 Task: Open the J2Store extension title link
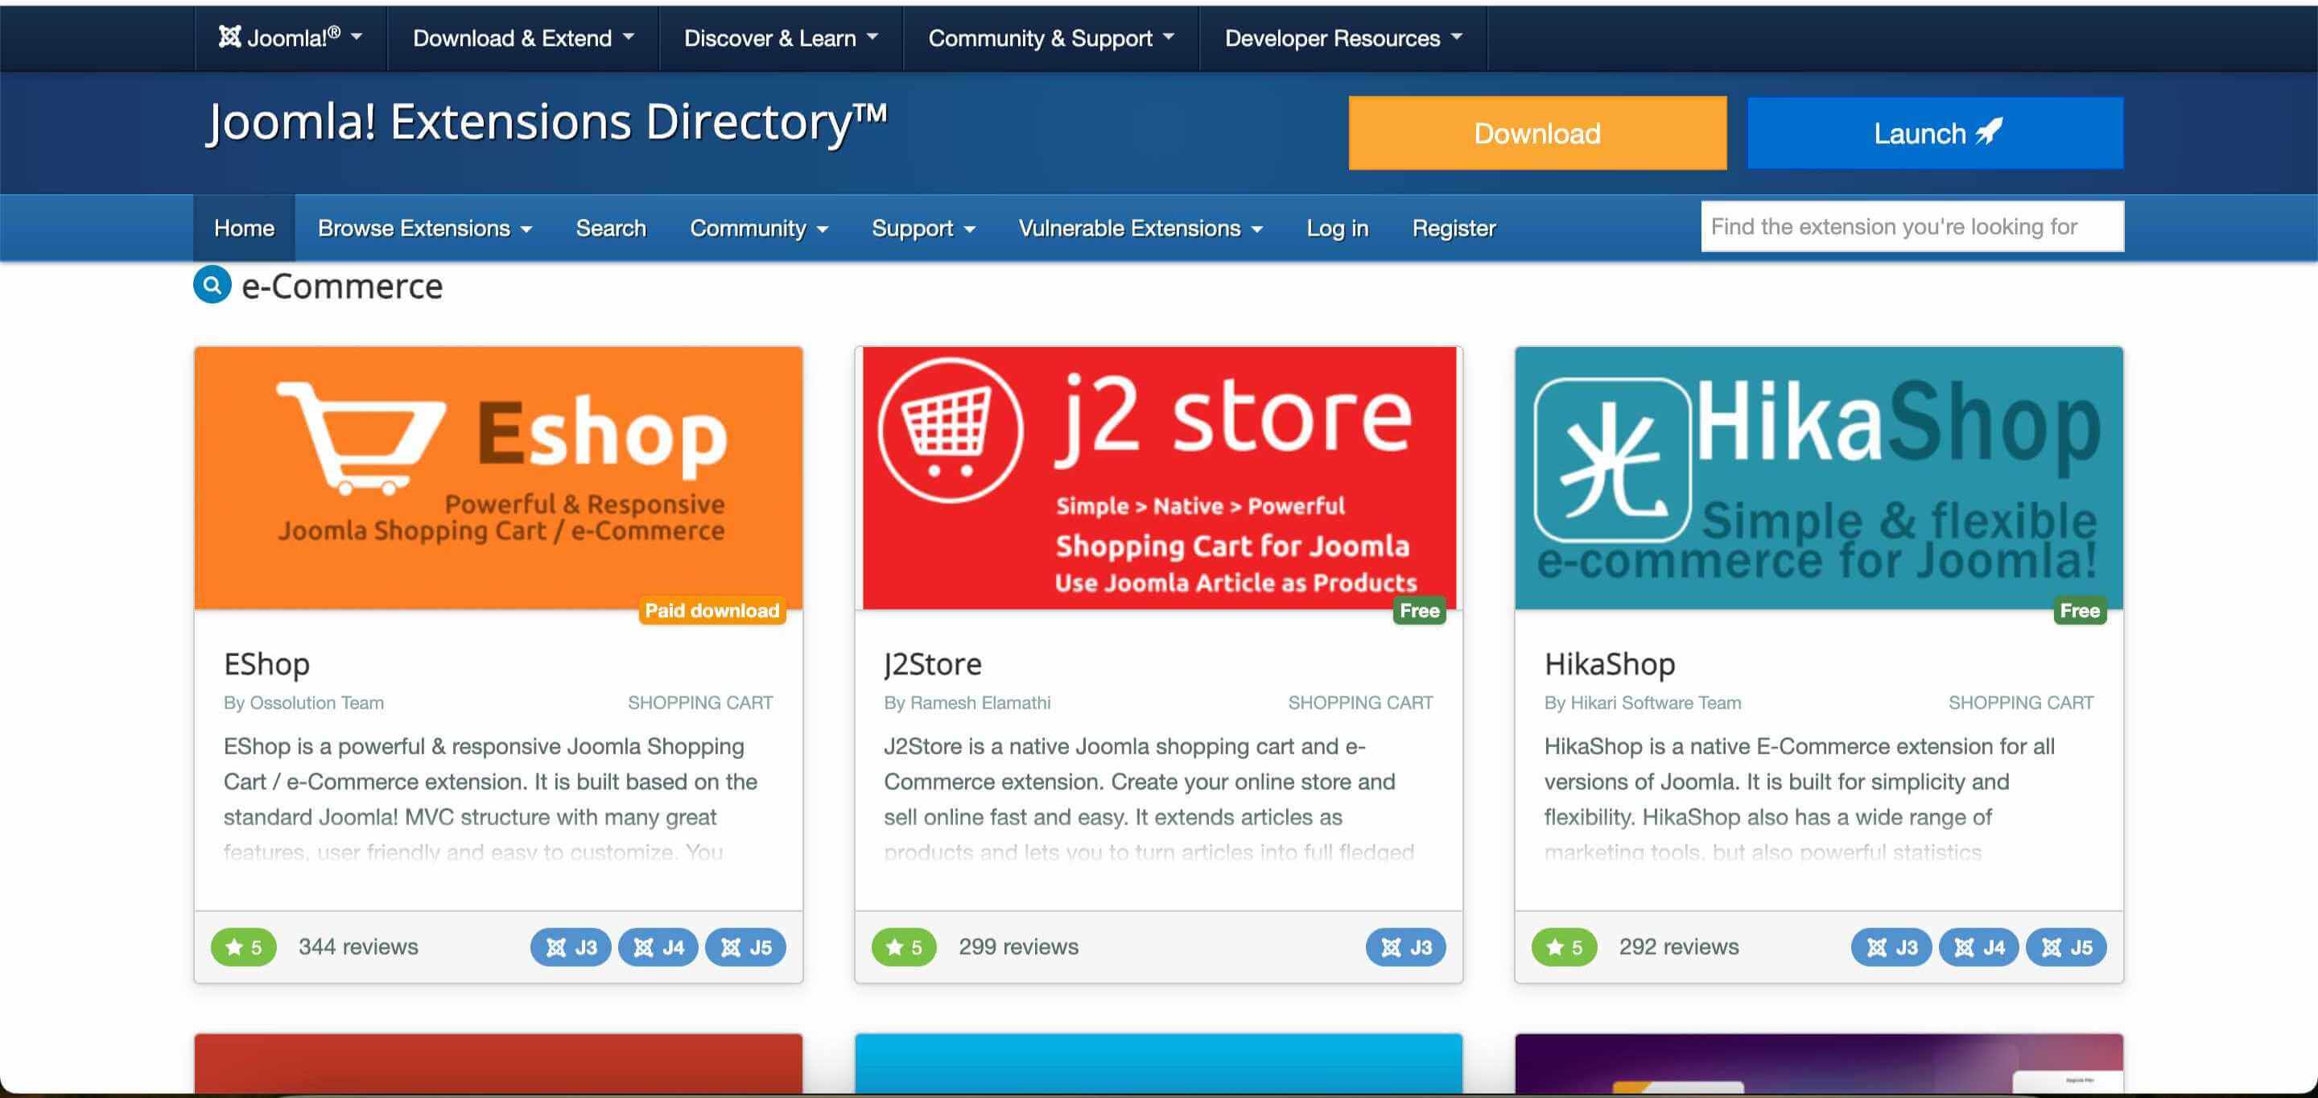(932, 663)
